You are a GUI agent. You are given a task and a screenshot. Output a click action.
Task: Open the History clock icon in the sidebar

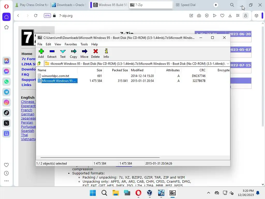point(6,173)
